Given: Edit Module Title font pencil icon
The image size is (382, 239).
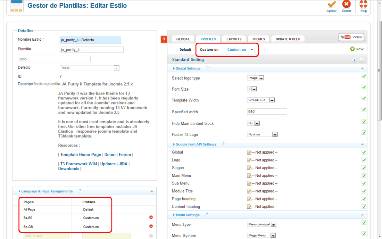Looking at the screenshot, I should pyautogui.click(x=249, y=191).
